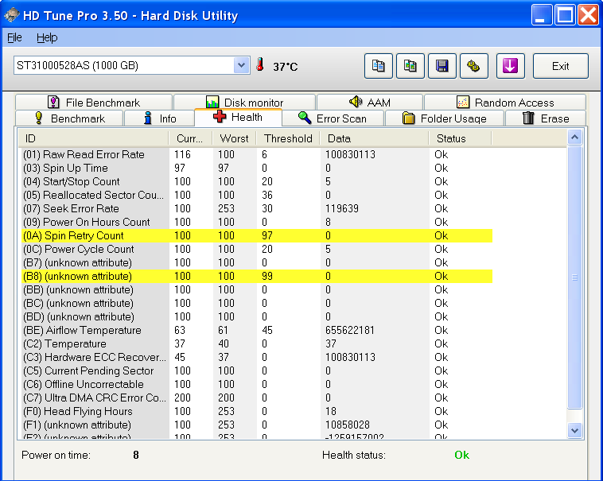This screenshot has height=481, width=603.
Task: Click the red thermometer temperature icon
Action: [x=260, y=66]
